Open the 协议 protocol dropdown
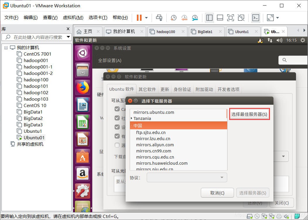This screenshot has height=220, width=308. [187, 177]
